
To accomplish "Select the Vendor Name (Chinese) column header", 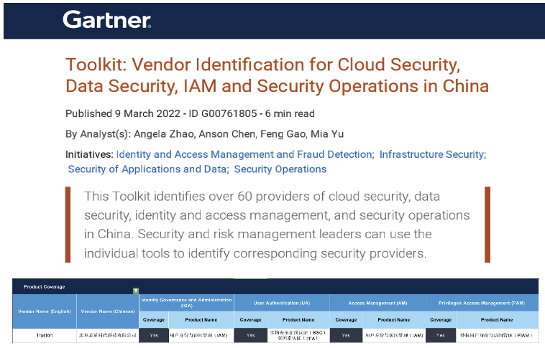I will pyautogui.click(x=108, y=311).
